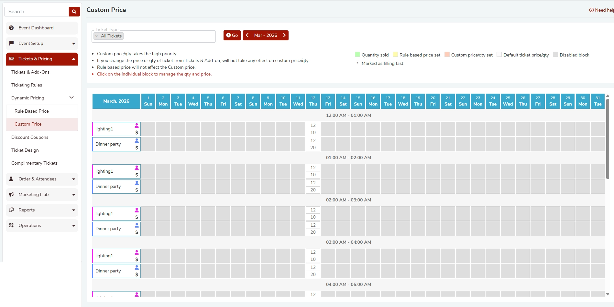This screenshot has width=614, height=307.
Task: Click scrollbar down arrow of calendar
Action: tap(608, 294)
